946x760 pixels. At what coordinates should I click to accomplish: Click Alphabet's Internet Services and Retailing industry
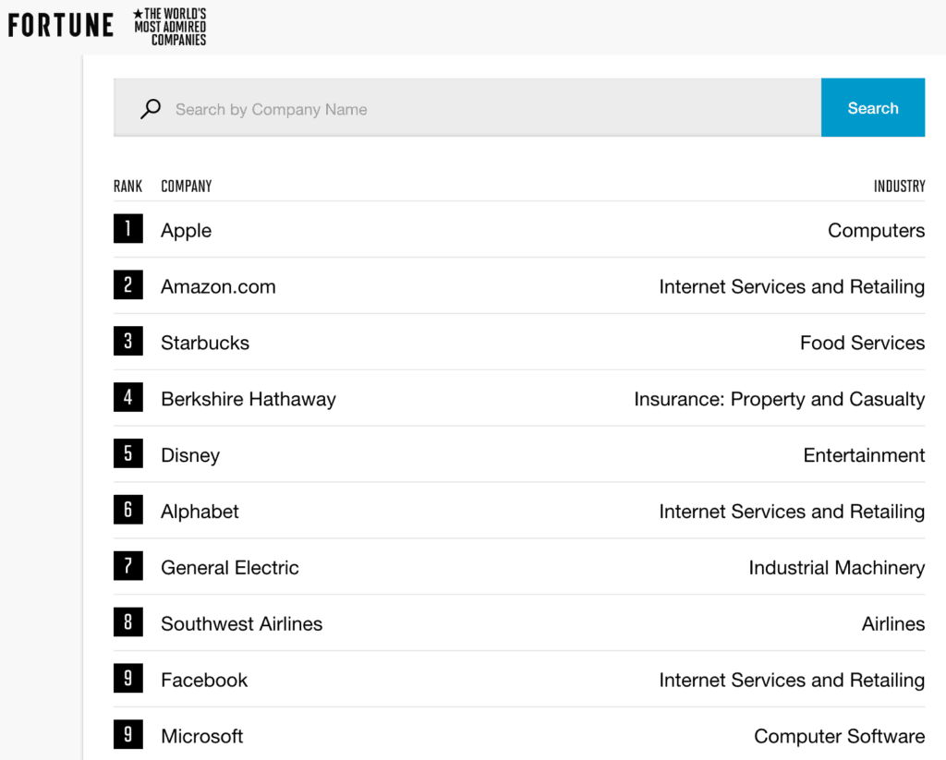pos(792,512)
